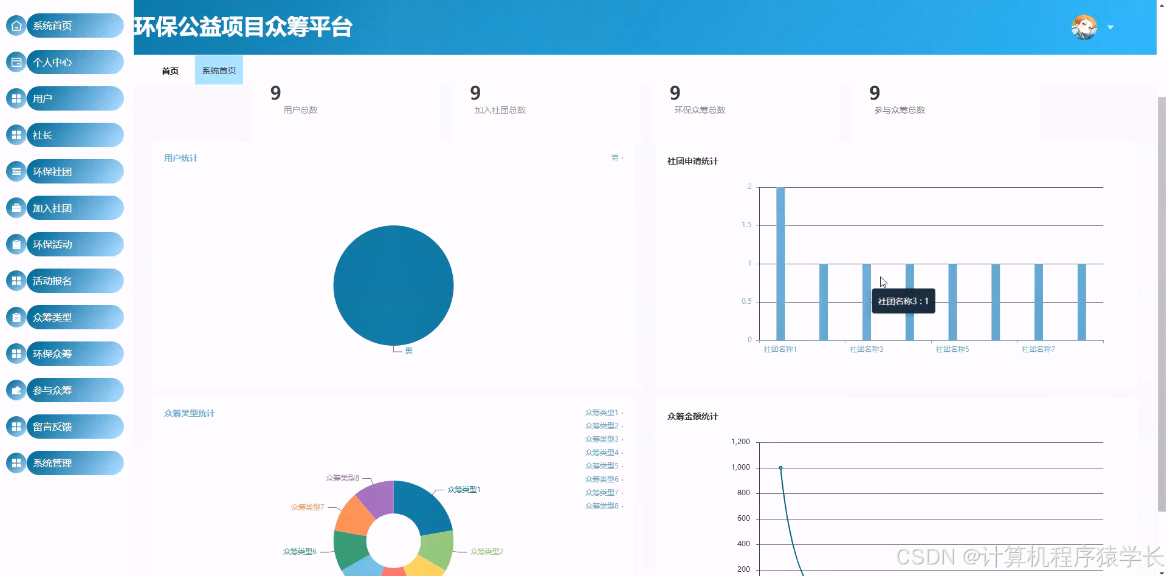Open 社长 in the sidebar menu
Screen dimensions: 1167x576
point(75,135)
